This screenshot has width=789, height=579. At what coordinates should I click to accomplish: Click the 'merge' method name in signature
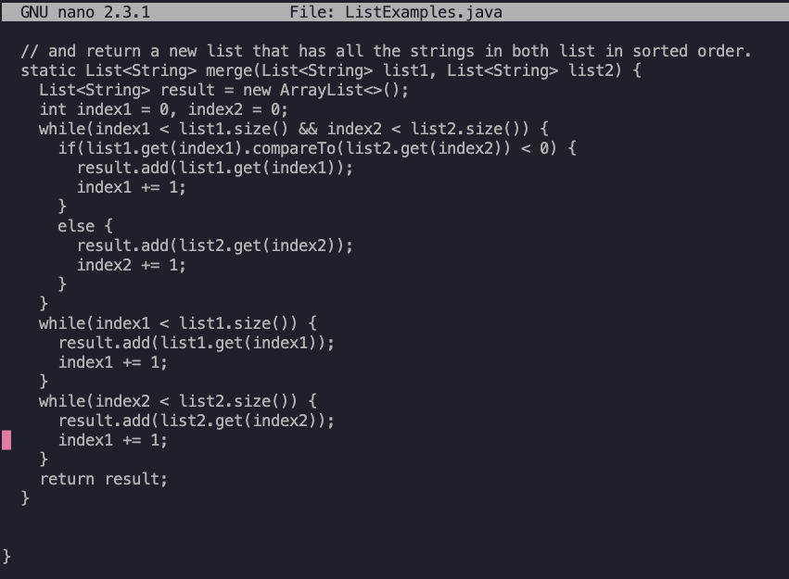[x=229, y=70]
